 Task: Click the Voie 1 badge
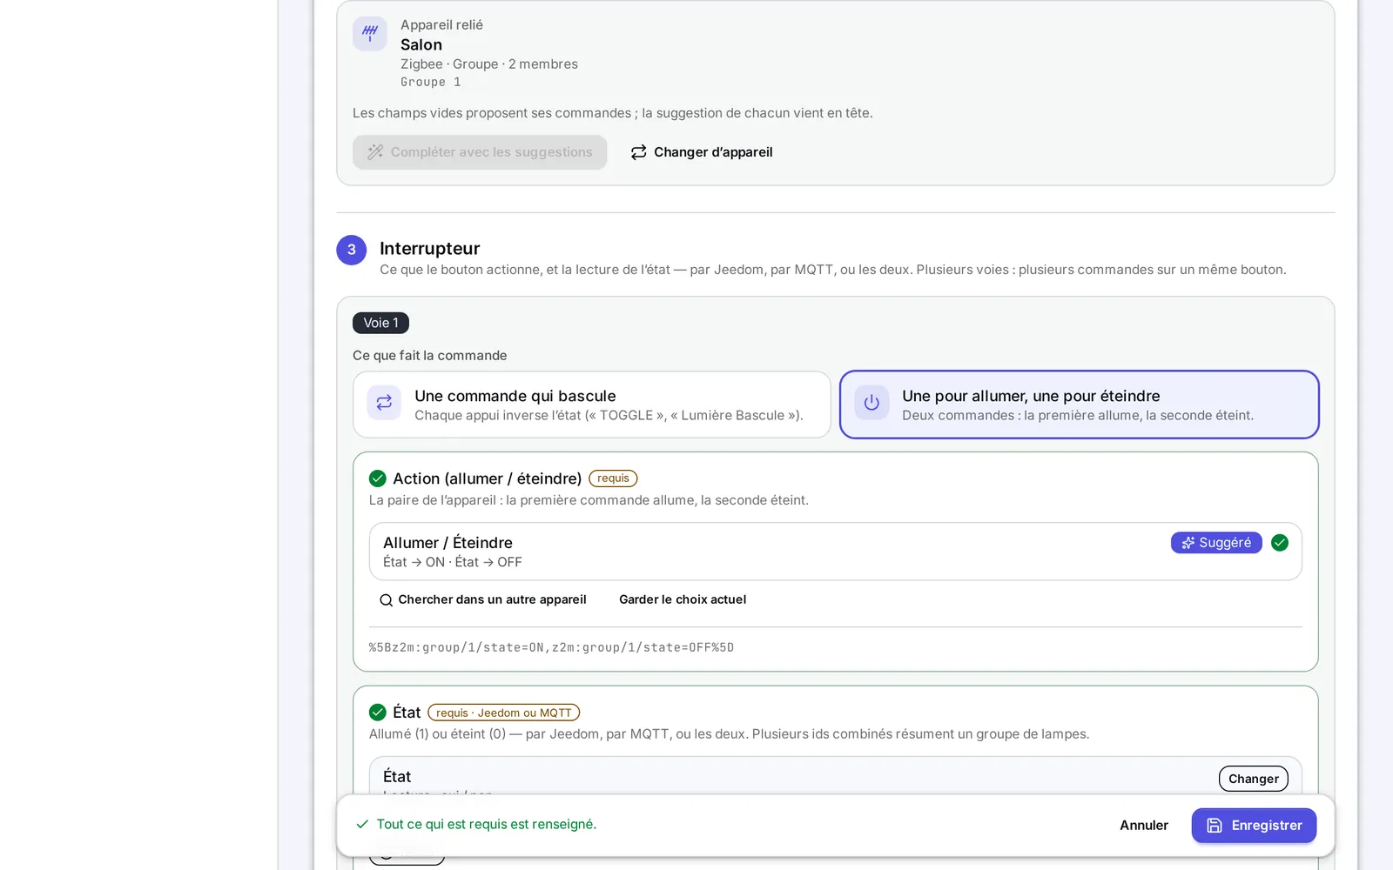(380, 323)
